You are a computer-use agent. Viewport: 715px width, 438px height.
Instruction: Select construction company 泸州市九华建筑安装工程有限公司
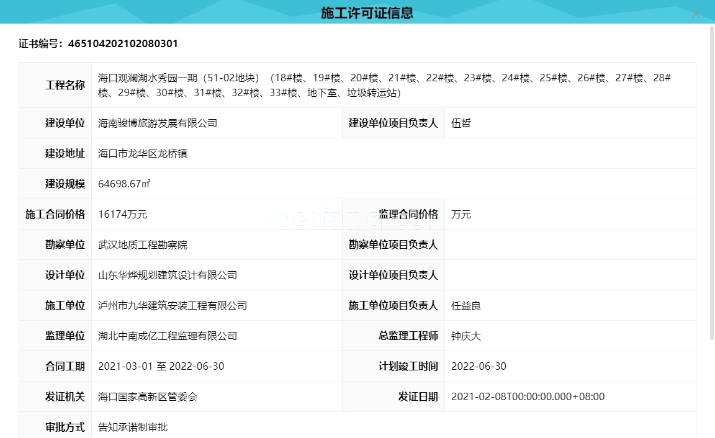click(173, 305)
